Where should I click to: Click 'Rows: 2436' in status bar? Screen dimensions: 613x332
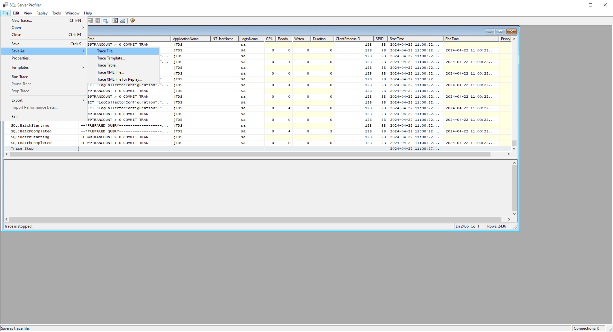[x=497, y=226]
